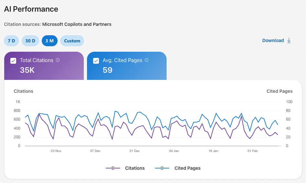This screenshot has width=306, height=183.
Task: Uncheck the Total Citations checkbox
Action: pyautogui.click(x=13, y=60)
